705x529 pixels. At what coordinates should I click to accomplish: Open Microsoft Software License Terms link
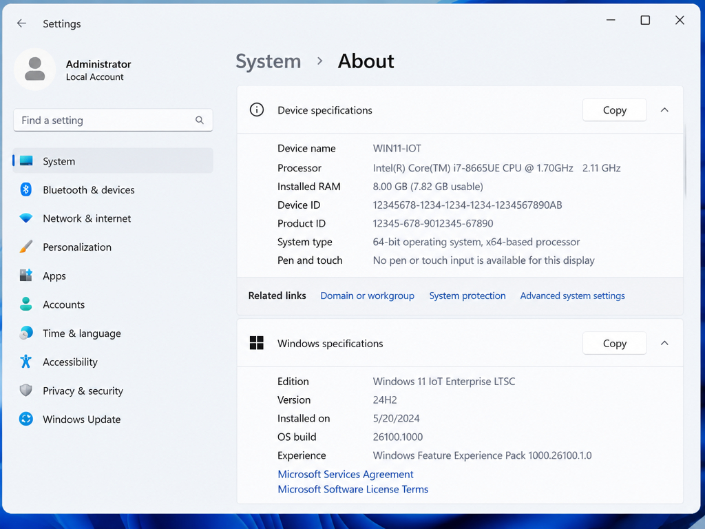pos(353,489)
